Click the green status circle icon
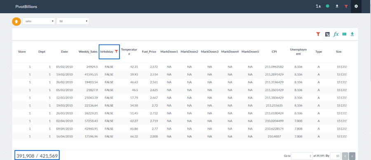 [x=327, y=7]
